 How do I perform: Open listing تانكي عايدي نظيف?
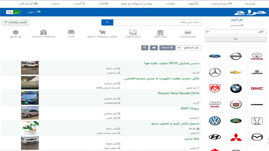[x=162, y=78]
